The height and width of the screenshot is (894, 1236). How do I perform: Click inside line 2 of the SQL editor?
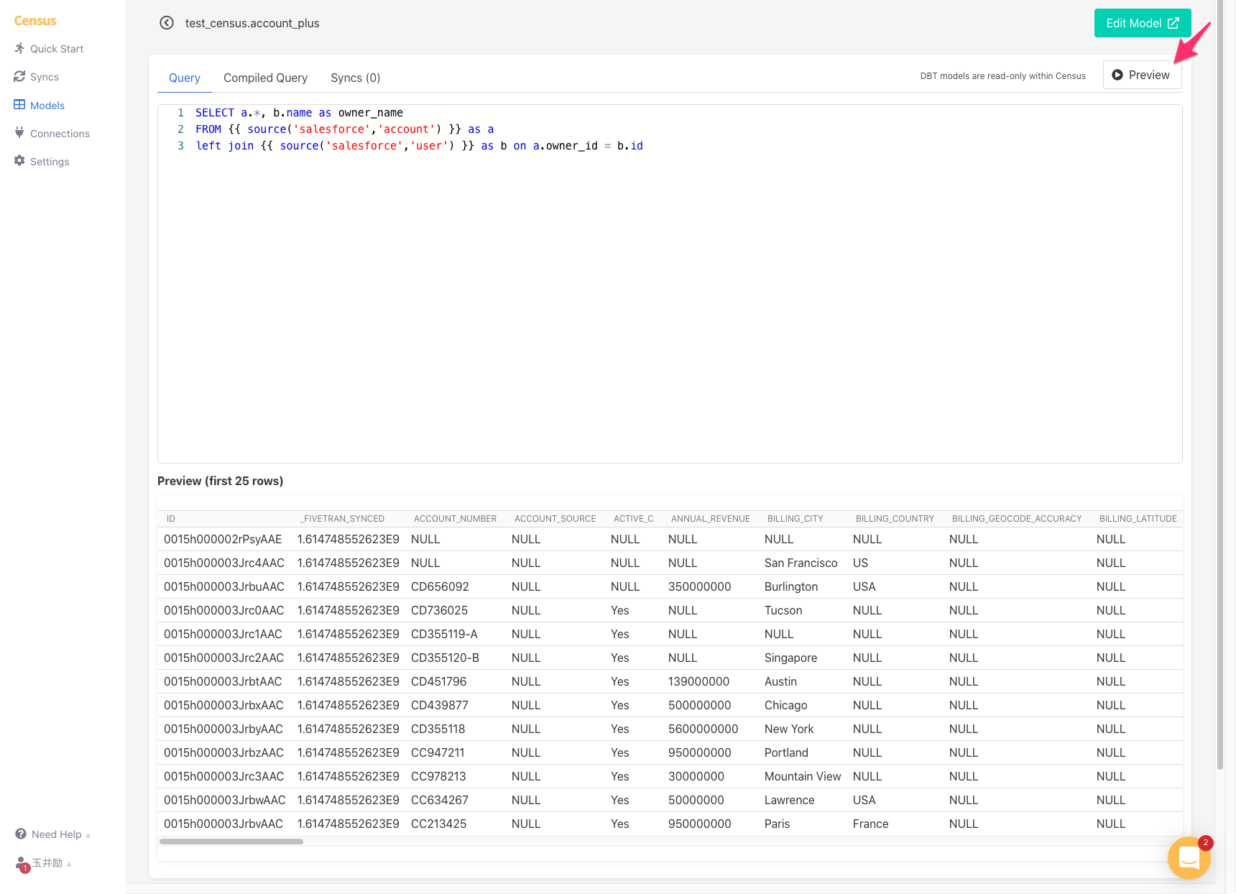[345, 129]
